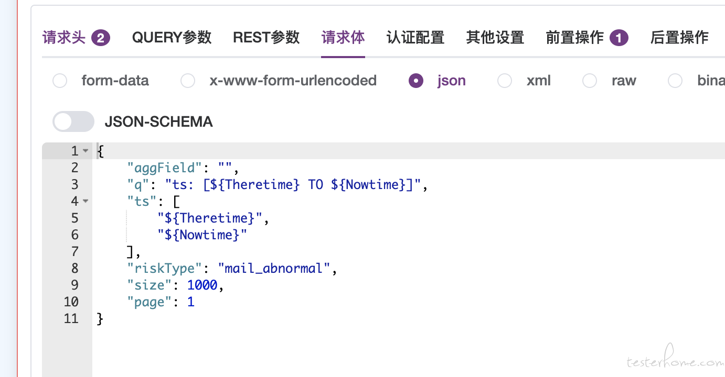The image size is (725, 377).
Task: Collapse the ts array fold arrow
Action: click(86, 202)
